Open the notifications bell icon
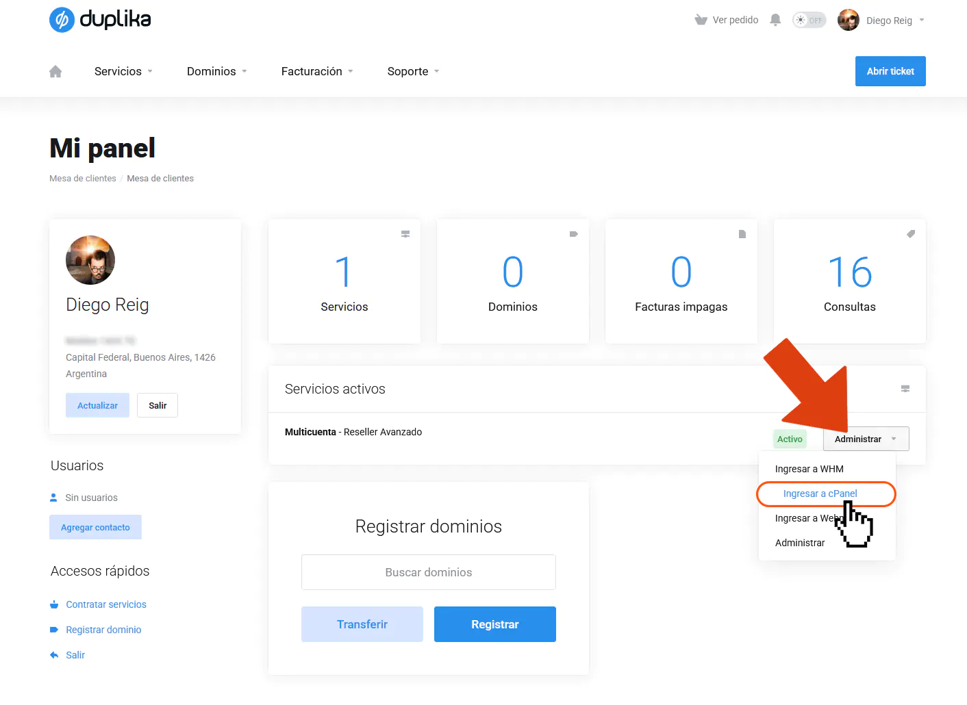 click(775, 20)
